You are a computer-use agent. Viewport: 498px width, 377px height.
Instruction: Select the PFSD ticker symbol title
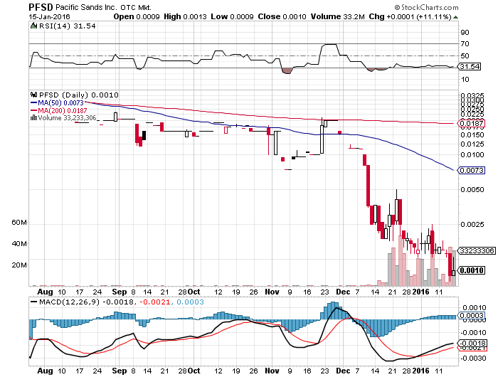(x=41, y=7)
